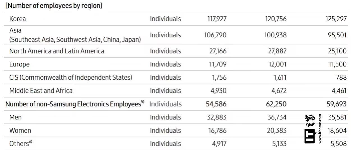This screenshot has width=351, height=150.
Task: Select the Korea row label
Action: 17,19
